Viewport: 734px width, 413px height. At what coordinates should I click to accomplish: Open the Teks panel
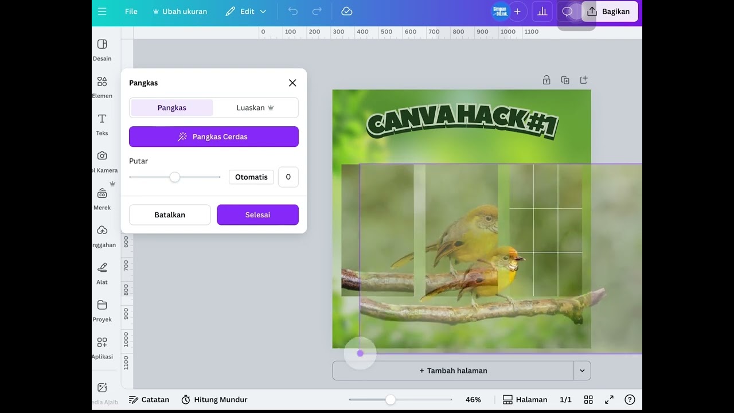coord(102,124)
